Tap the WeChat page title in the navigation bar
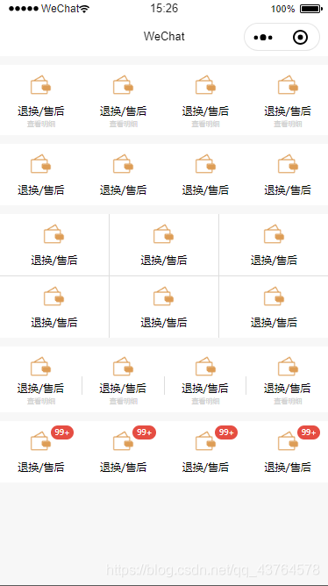This screenshot has width=328, height=586. 164,36
